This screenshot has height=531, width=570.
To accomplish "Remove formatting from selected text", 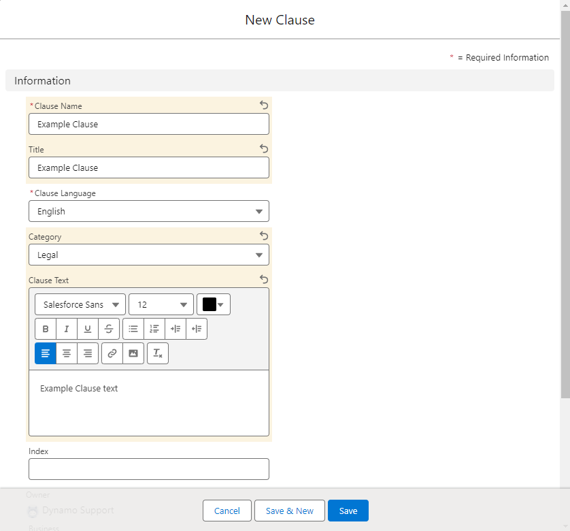I will tap(158, 353).
